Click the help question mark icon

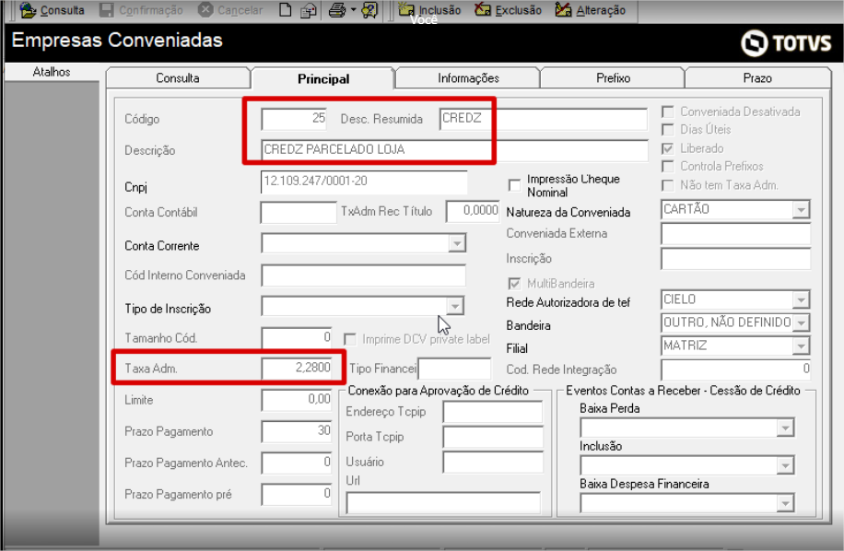click(x=369, y=10)
